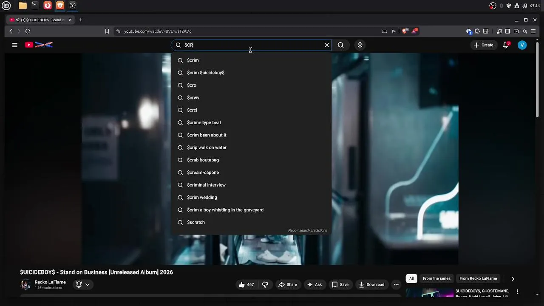The width and height of the screenshot is (544, 306).
Task: Open a new browser tab
Action: 80,20
